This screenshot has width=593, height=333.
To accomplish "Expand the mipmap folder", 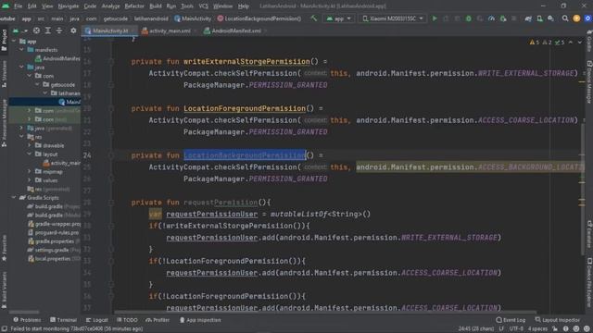I will 30,172.
